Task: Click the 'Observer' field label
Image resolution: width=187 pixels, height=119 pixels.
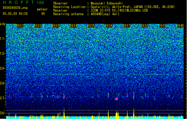Action: (x=60, y=3)
